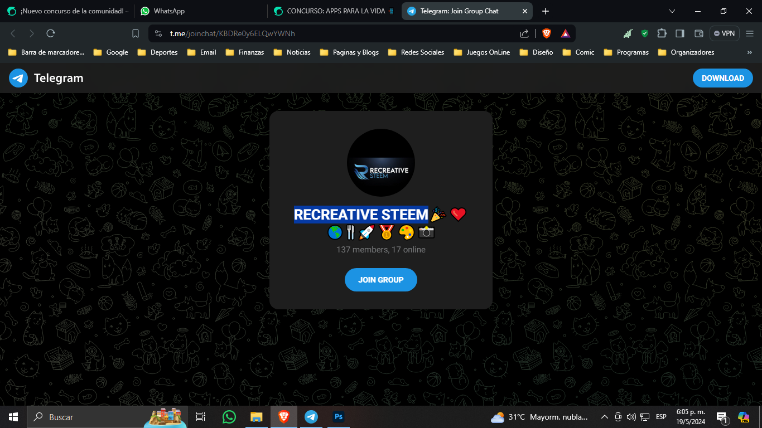
Task: Open Telegram app from the taskbar
Action: coord(311,417)
